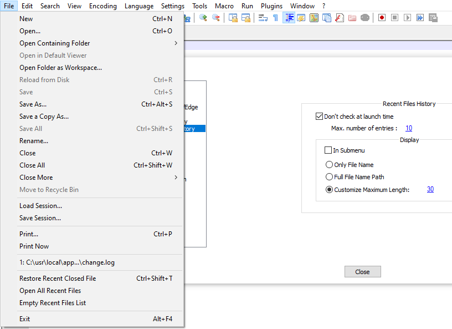
Task: Open the Document Map icon
Action: pyautogui.click(x=314, y=18)
